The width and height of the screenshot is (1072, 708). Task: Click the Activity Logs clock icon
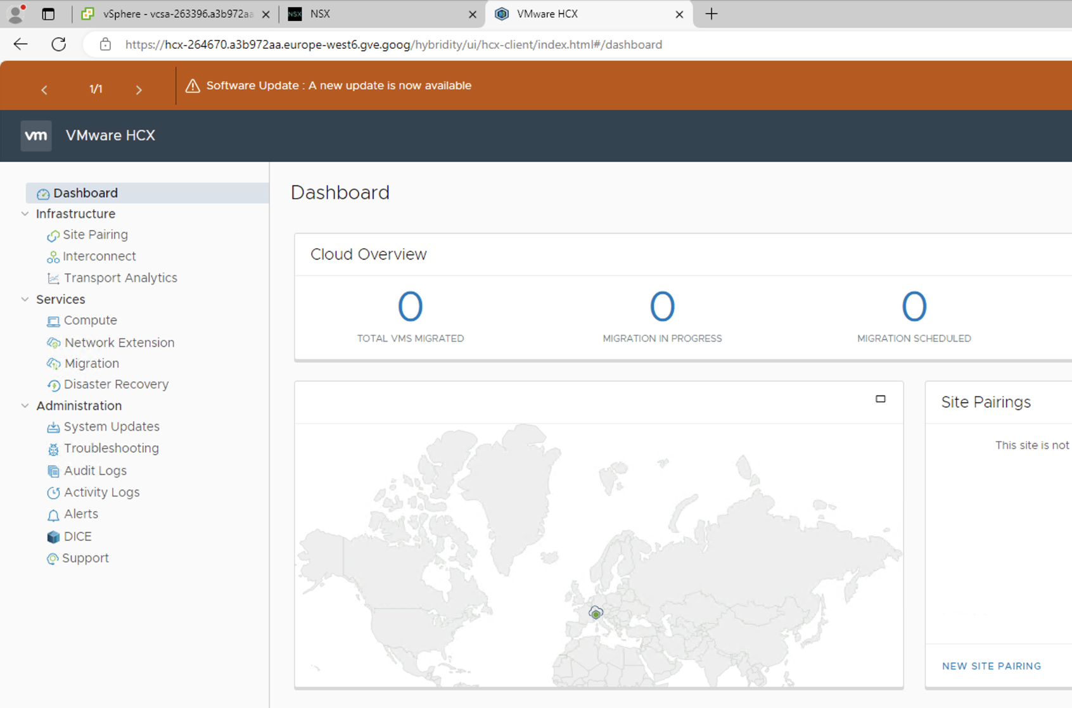point(53,493)
